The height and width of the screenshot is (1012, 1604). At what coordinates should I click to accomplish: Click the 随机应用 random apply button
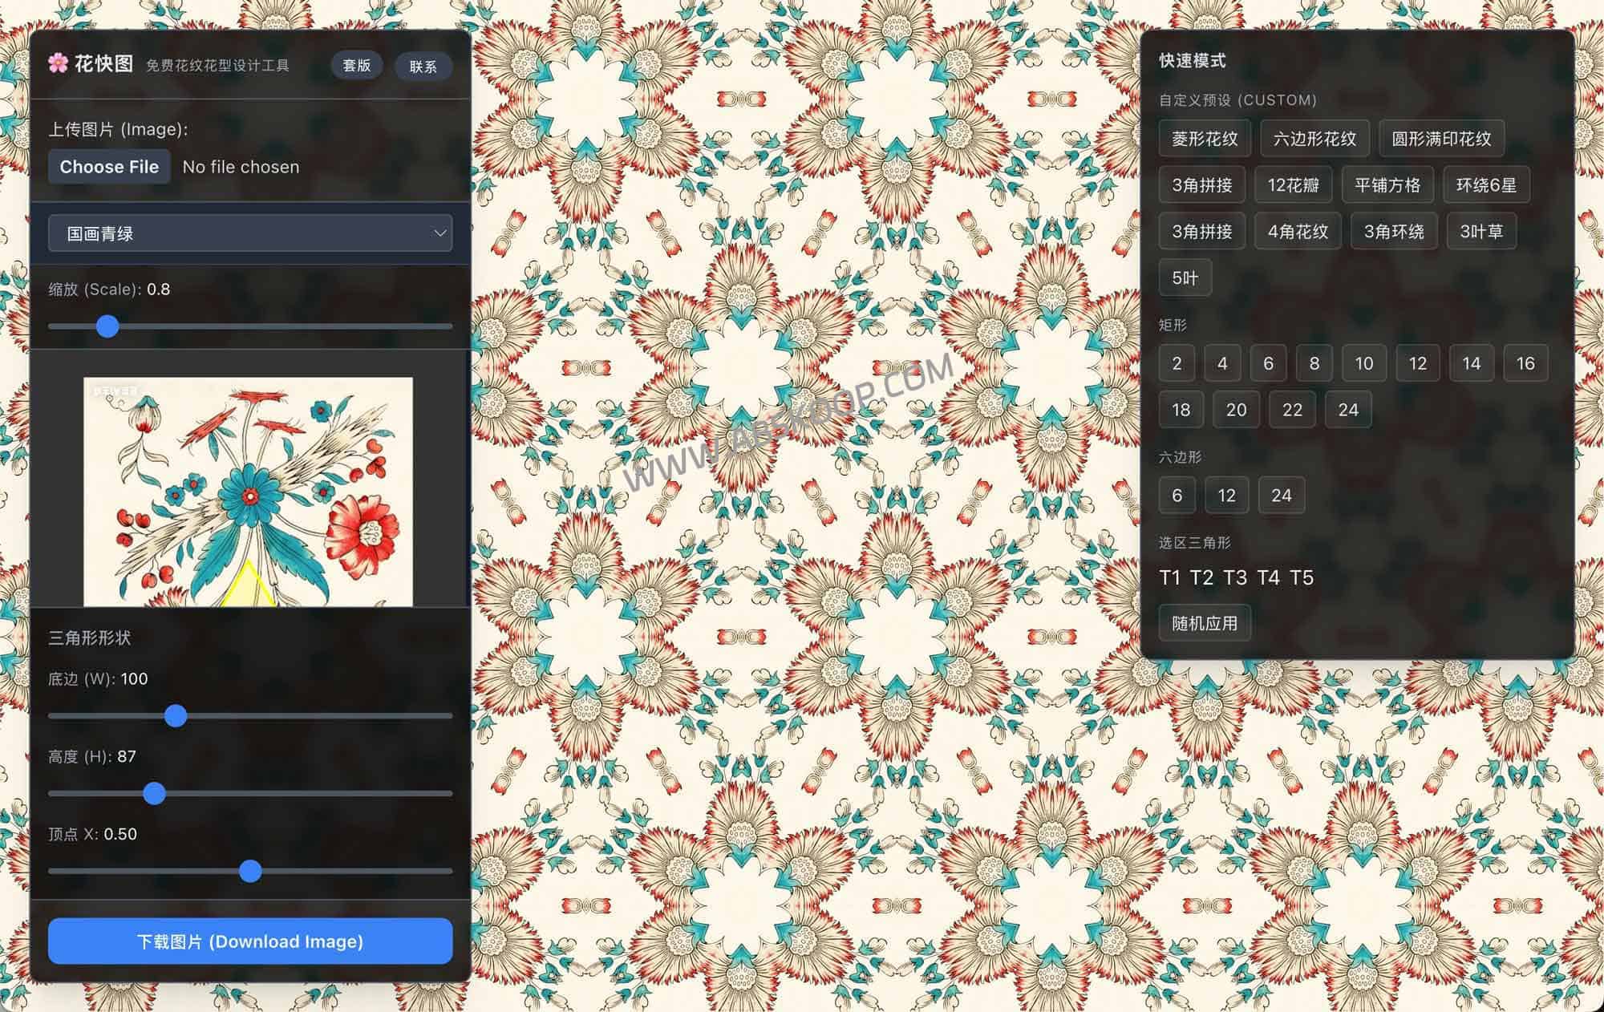[1204, 623]
